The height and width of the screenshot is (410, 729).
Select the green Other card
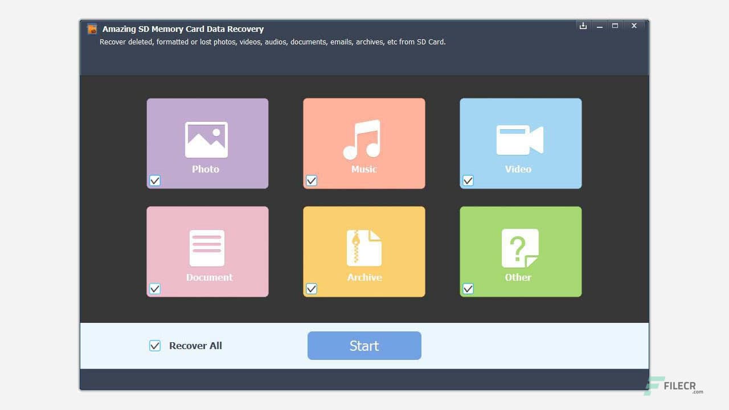coord(520,251)
